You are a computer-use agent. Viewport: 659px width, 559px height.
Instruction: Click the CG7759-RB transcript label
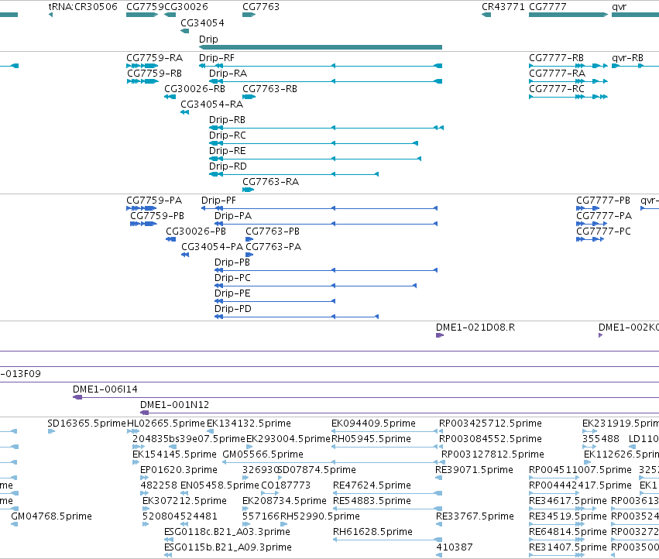click(x=154, y=74)
